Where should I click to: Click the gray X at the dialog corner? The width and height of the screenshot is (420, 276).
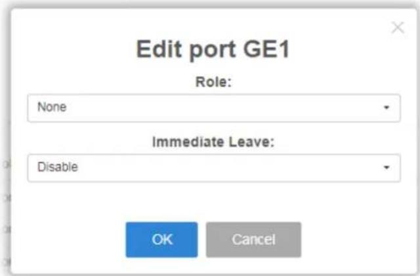tap(398, 28)
